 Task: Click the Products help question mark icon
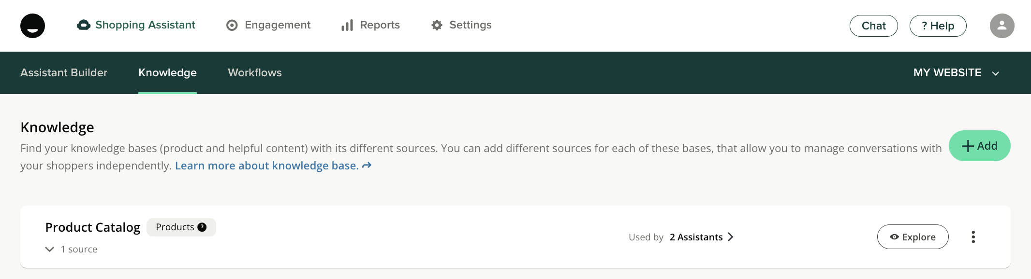click(202, 227)
